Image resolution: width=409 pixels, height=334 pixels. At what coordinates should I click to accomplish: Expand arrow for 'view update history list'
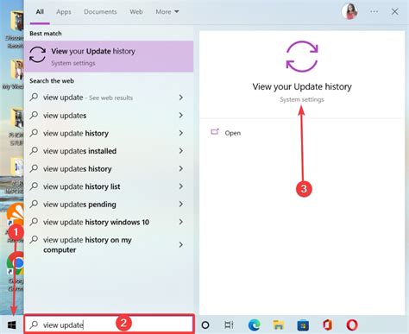(181, 186)
